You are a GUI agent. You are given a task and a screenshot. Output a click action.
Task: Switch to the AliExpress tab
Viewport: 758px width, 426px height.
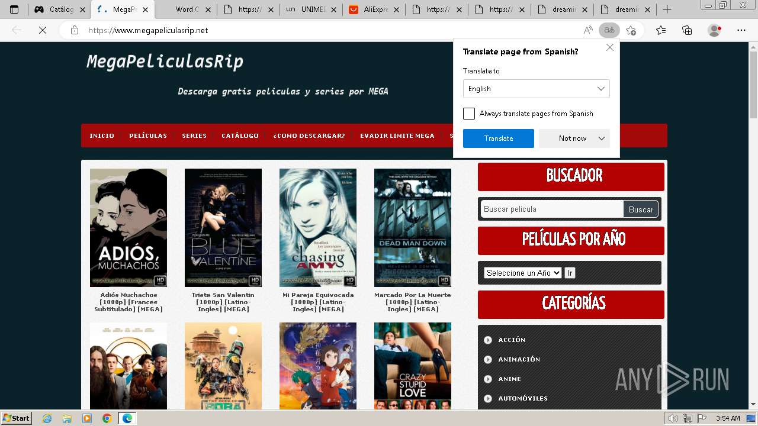click(375, 9)
